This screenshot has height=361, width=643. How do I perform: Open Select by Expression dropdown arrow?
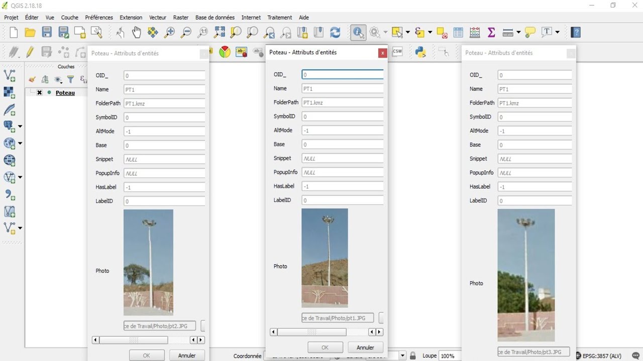430,33
